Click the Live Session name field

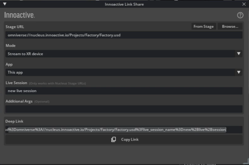(124, 91)
